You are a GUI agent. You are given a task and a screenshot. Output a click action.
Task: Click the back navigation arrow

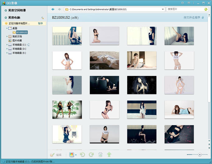coord(53,9)
